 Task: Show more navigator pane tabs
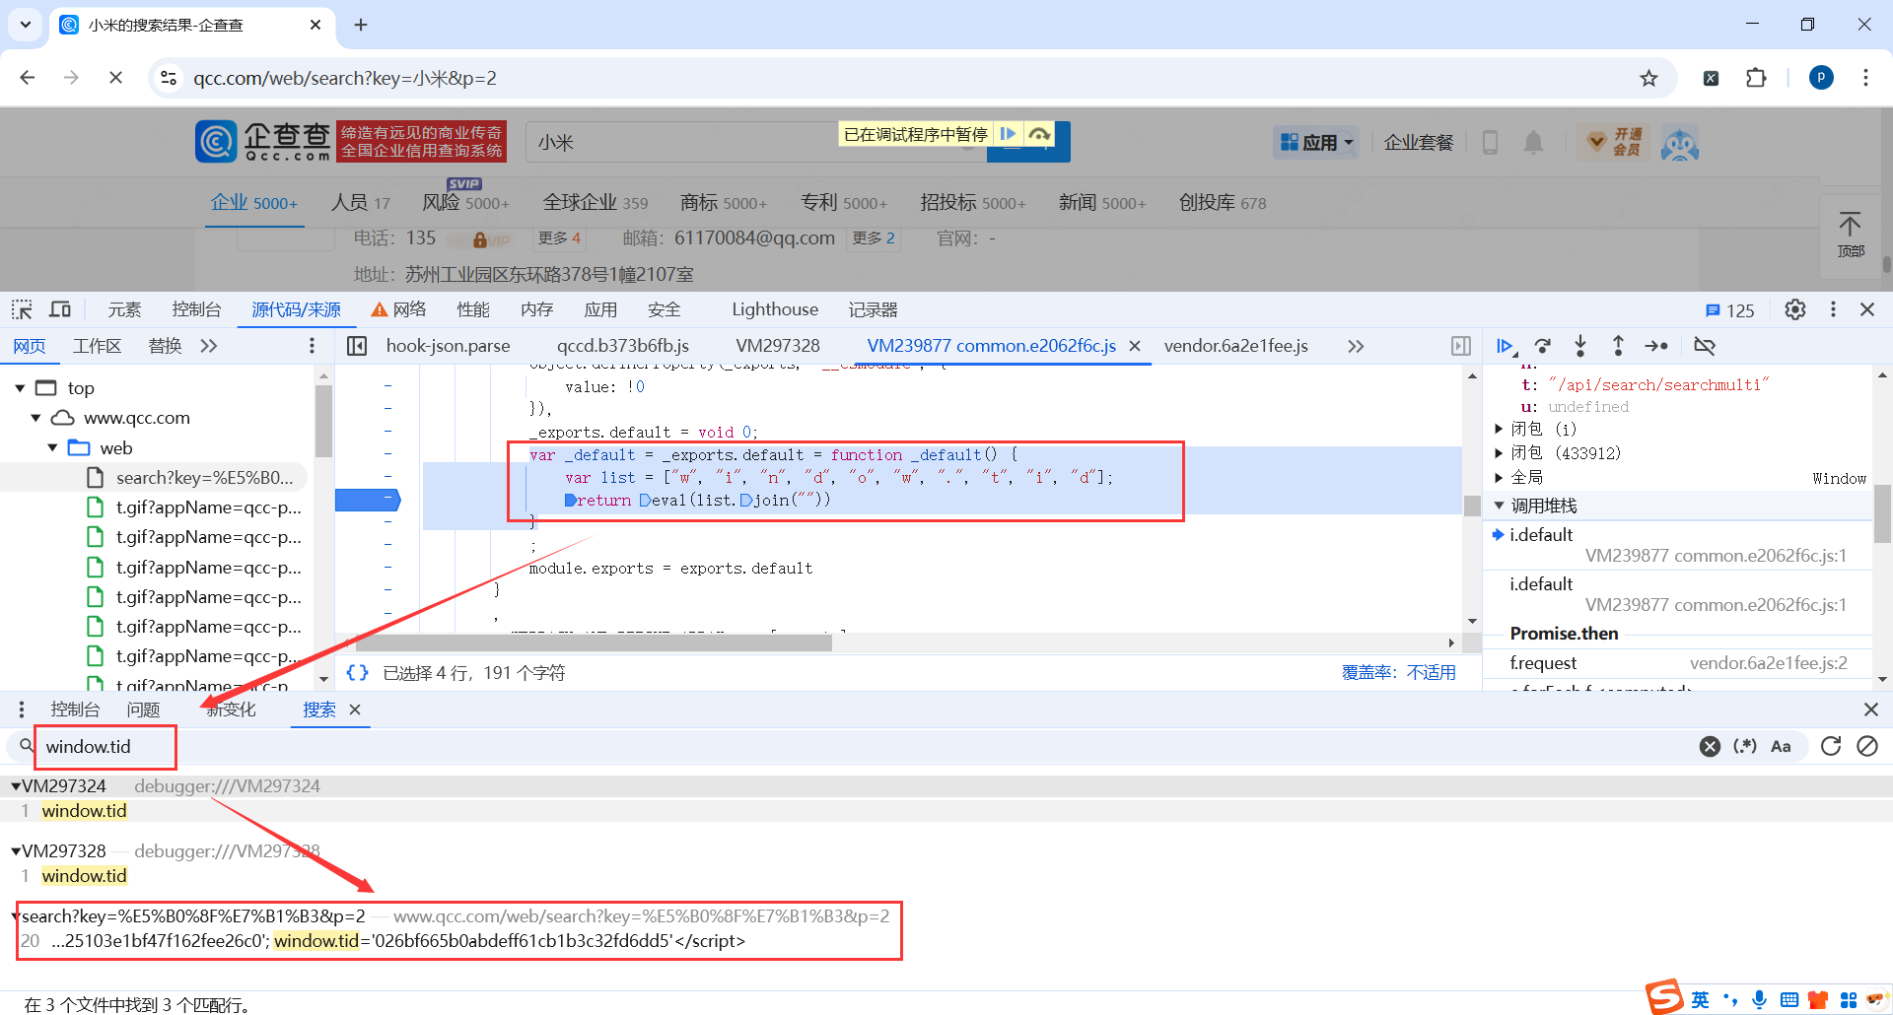click(208, 346)
